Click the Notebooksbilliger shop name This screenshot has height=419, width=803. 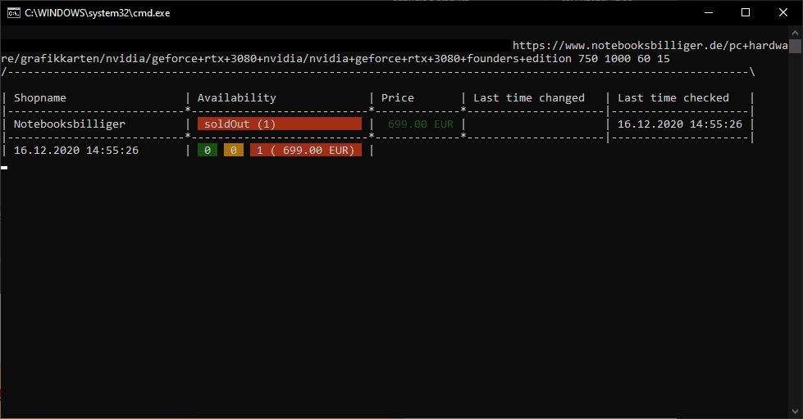70,124
